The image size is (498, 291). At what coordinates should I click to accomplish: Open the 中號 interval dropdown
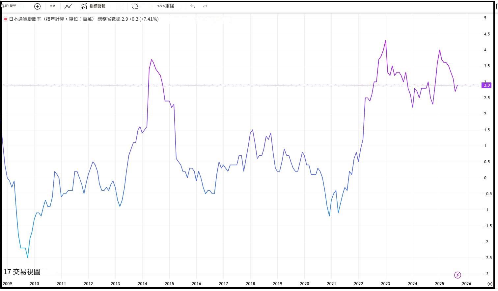[53, 6]
